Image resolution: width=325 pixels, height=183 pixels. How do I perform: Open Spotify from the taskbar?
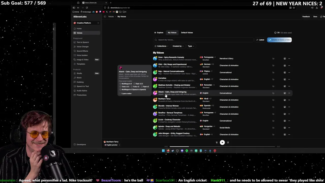click(x=187, y=151)
